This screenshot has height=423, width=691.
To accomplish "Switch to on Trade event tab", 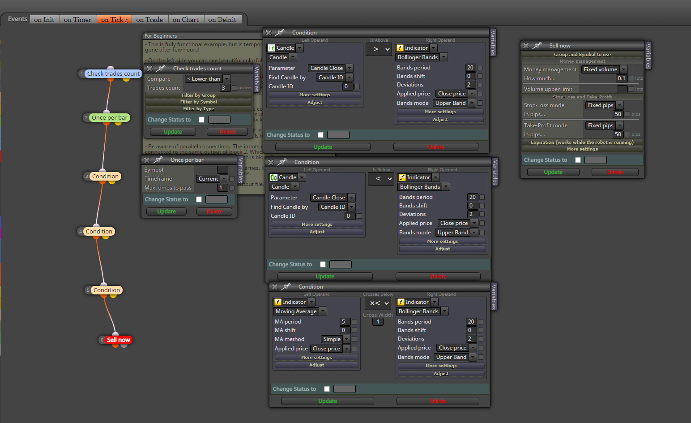I will tap(149, 20).
